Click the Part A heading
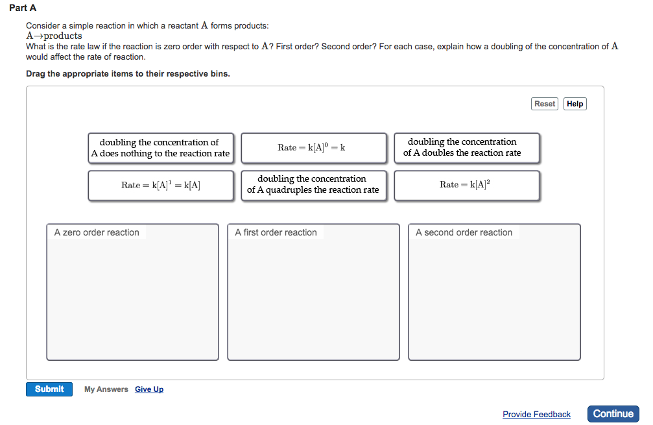 (23, 8)
